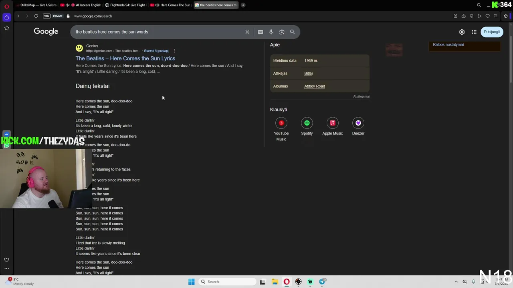The width and height of the screenshot is (513, 288).
Task: Open The Beatles Genius lyrics result
Action: coord(125,58)
